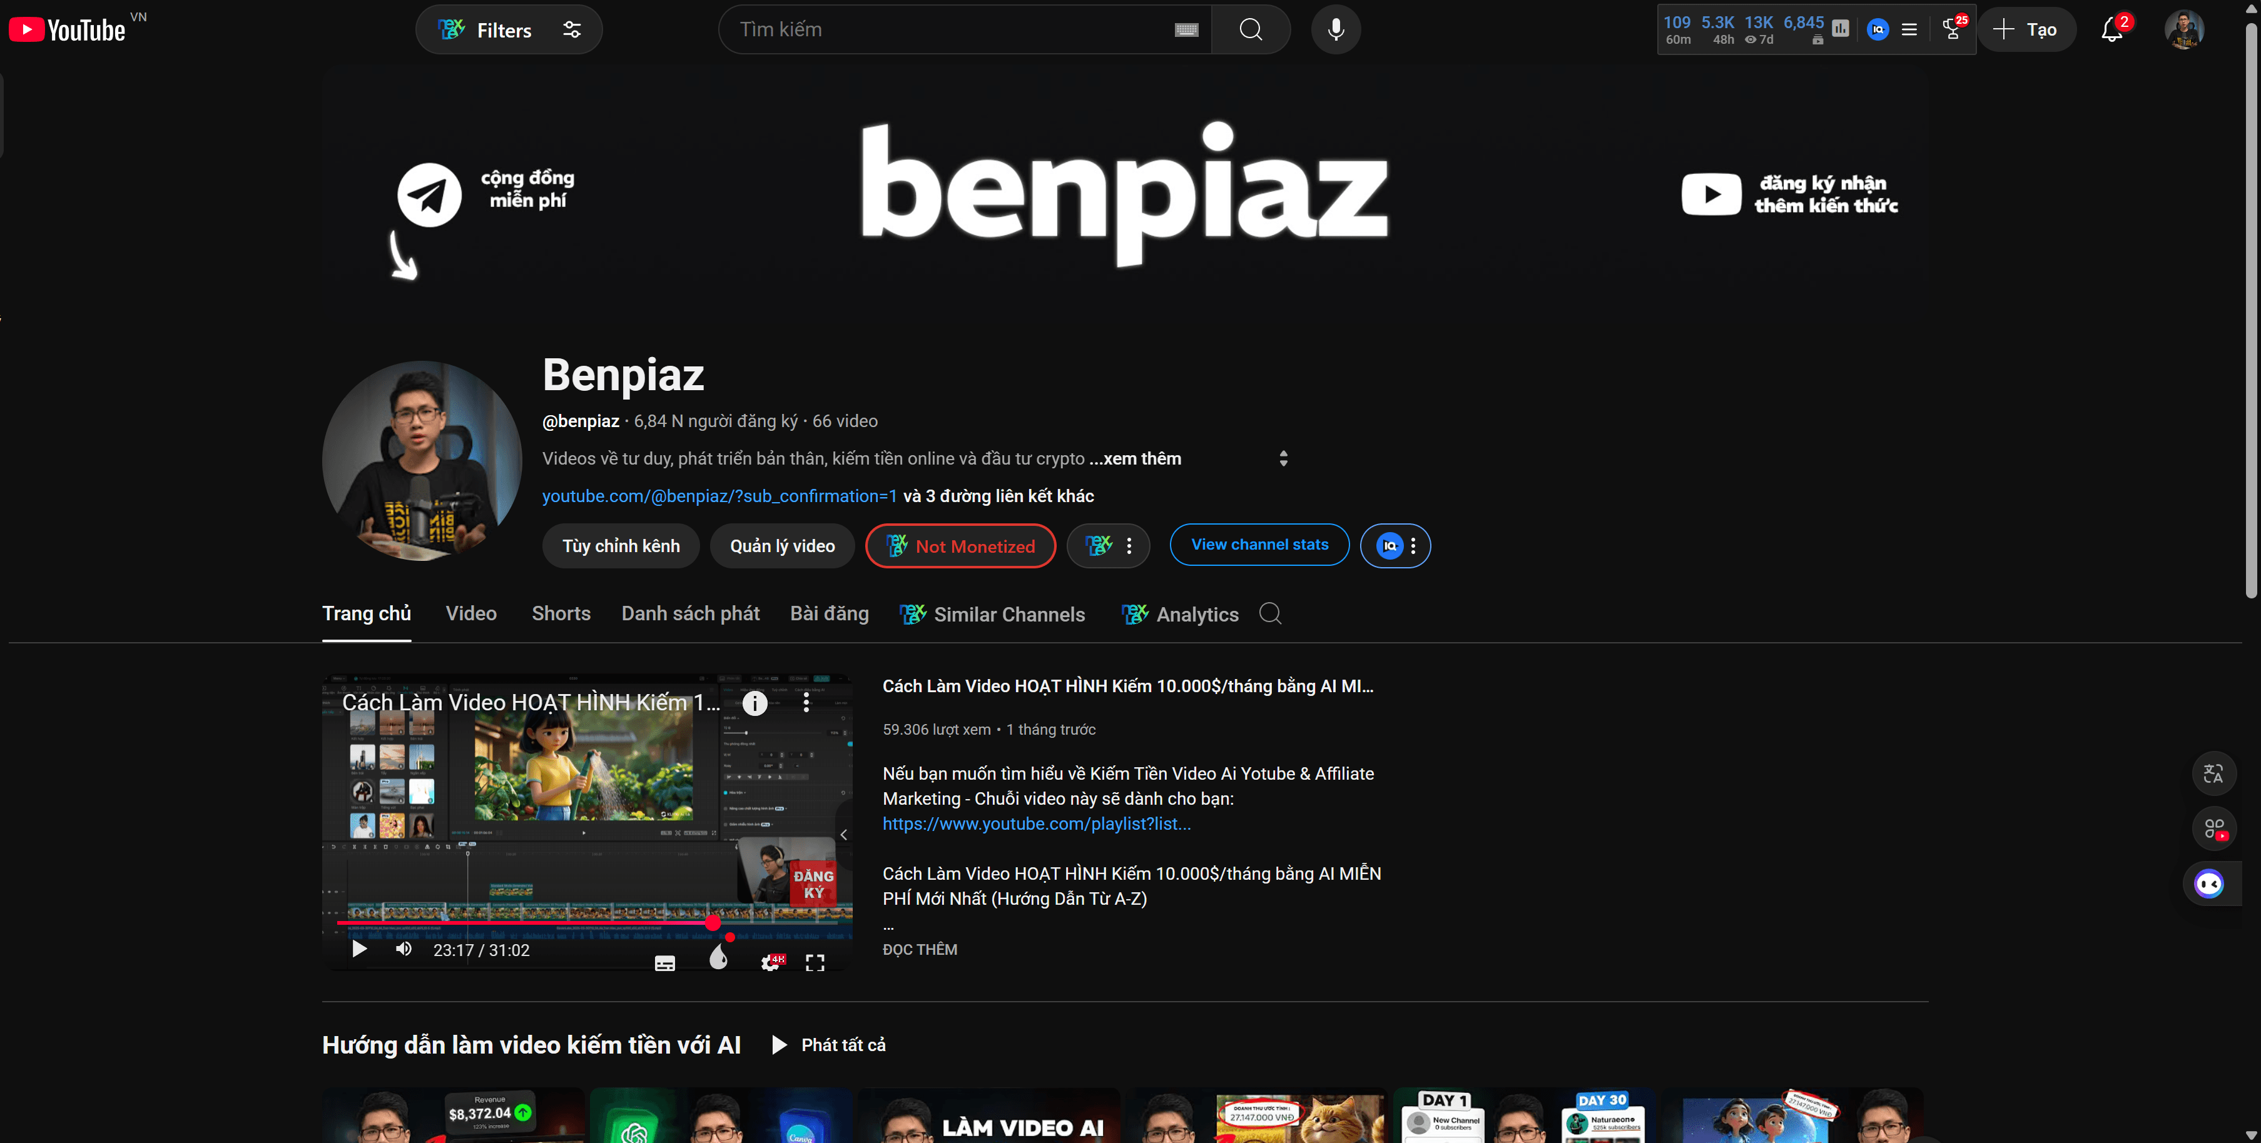Open the Filters dropdown
The image size is (2261, 1143).
pos(508,30)
